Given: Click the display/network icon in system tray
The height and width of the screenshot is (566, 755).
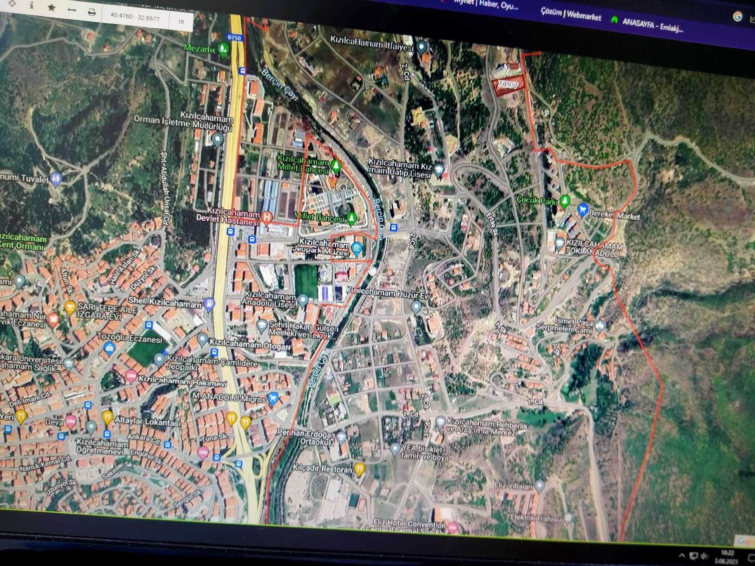Looking at the screenshot, I should (x=693, y=556).
